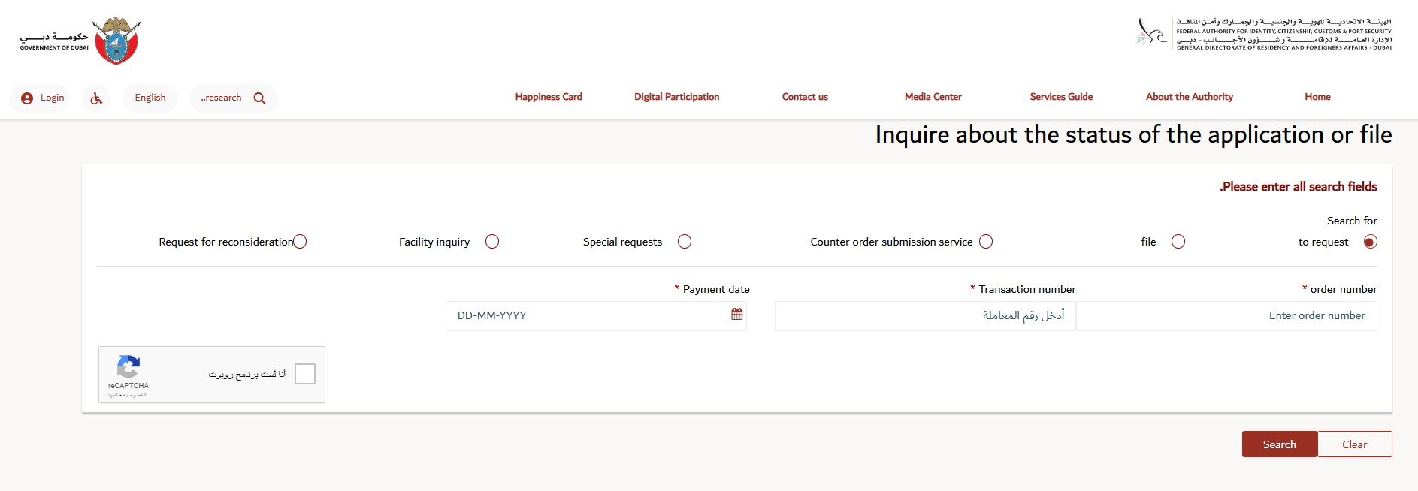The image size is (1418, 491).
Task: Click the GDRFA Dubai falcon logo
Action: pyautogui.click(x=1151, y=32)
